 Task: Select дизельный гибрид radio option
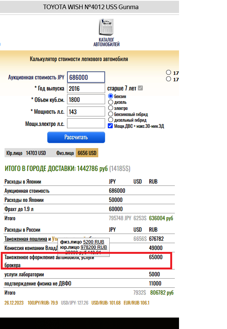(110, 120)
